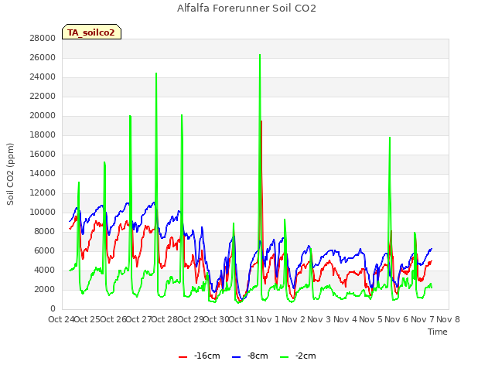The height and width of the screenshot is (371, 495).
Task: Click the chart title Alfalfa Forerunner Soil CO2
Action: point(247,9)
